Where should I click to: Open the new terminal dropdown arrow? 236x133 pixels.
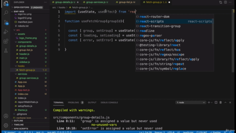[212, 103]
